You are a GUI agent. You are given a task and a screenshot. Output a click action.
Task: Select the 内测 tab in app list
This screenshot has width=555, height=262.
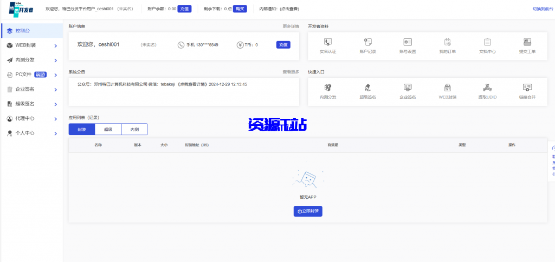click(x=134, y=130)
